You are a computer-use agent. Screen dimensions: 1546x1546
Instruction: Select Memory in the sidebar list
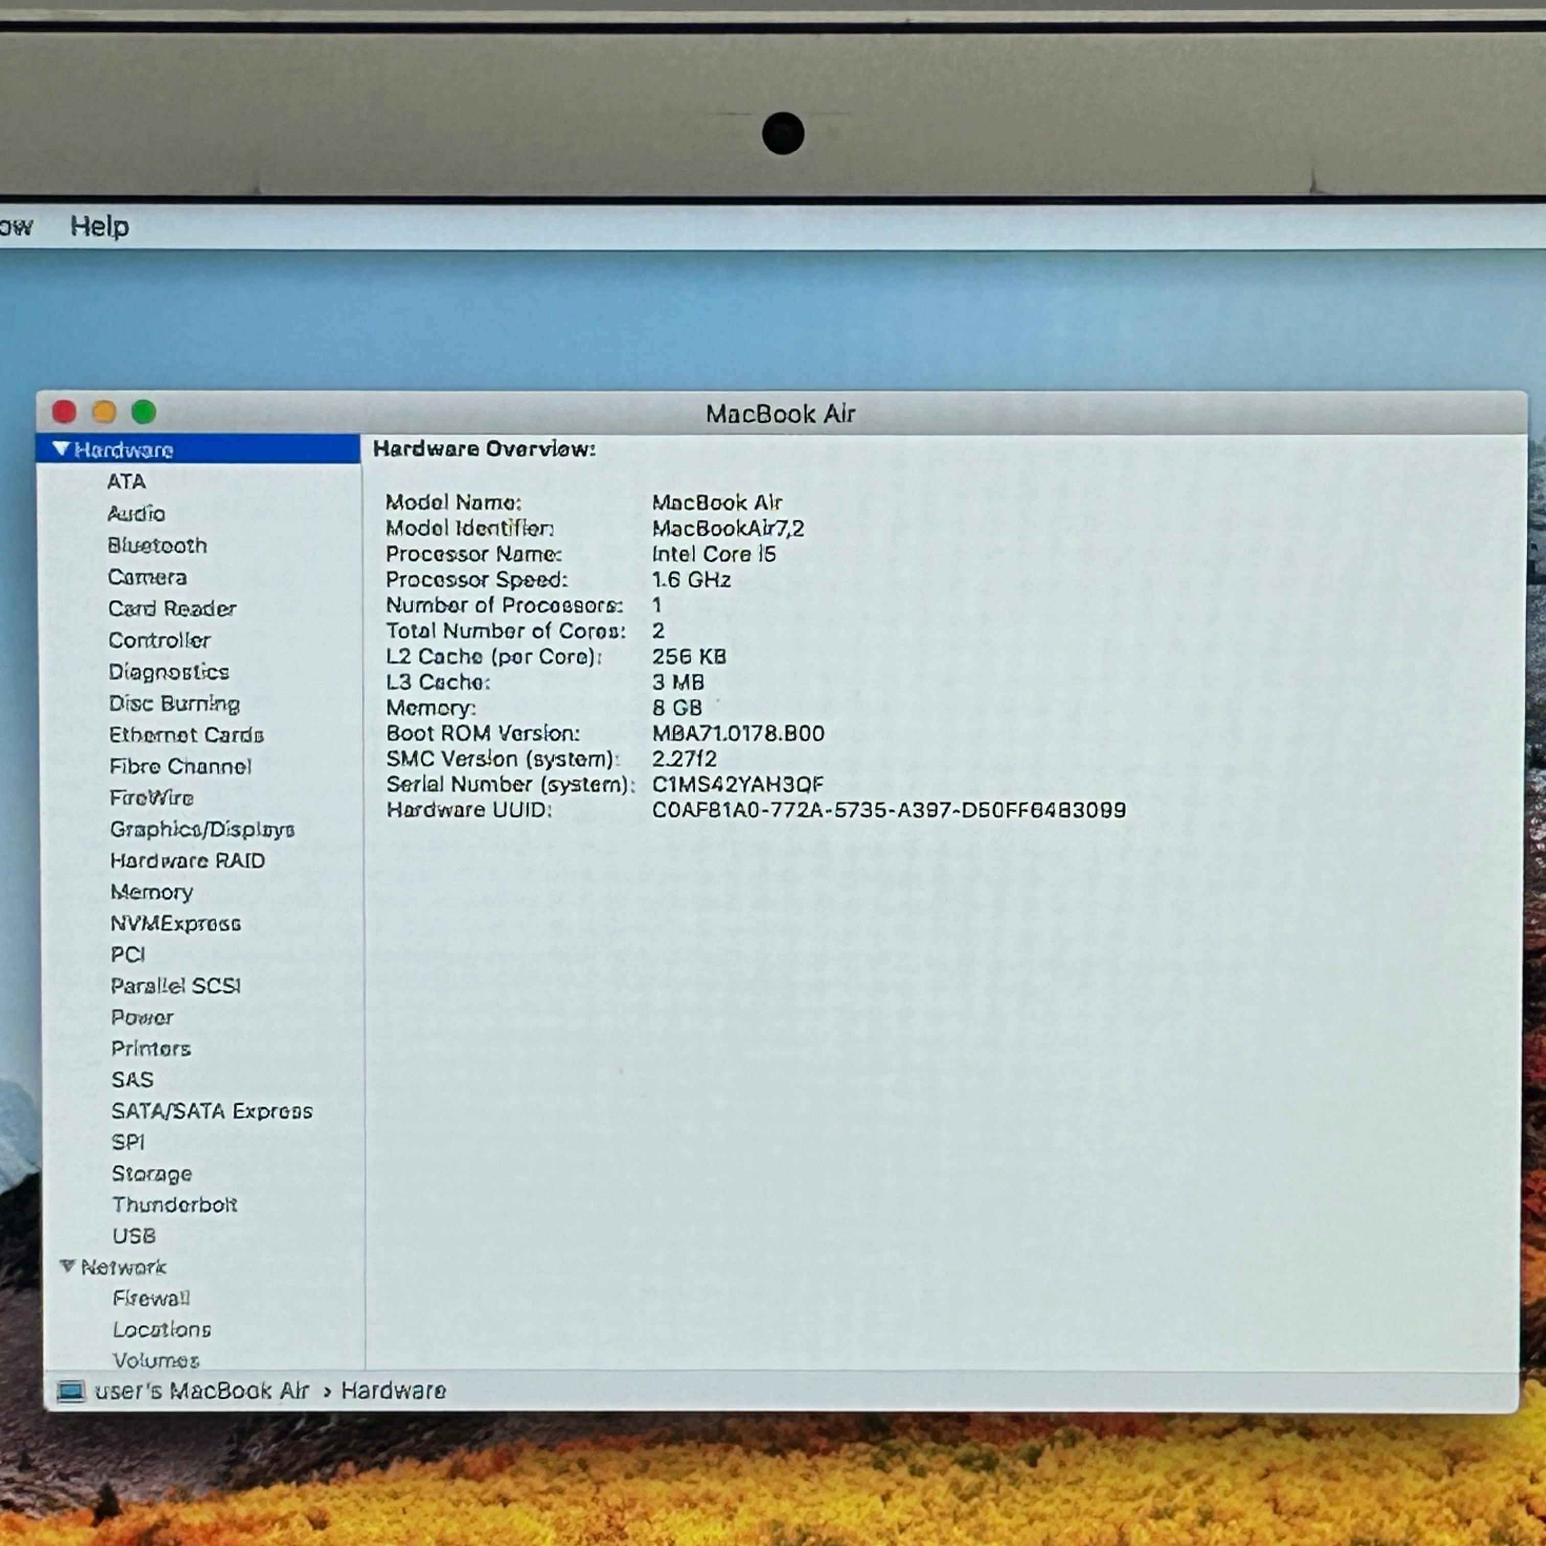tap(152, 892)
